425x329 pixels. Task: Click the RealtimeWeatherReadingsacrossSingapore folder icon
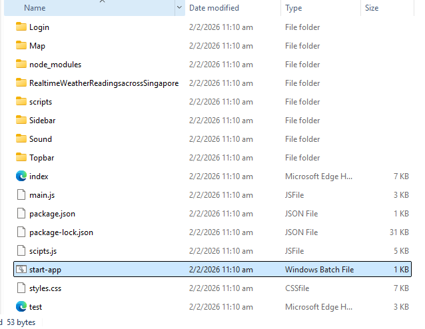[x=21, y=83]
